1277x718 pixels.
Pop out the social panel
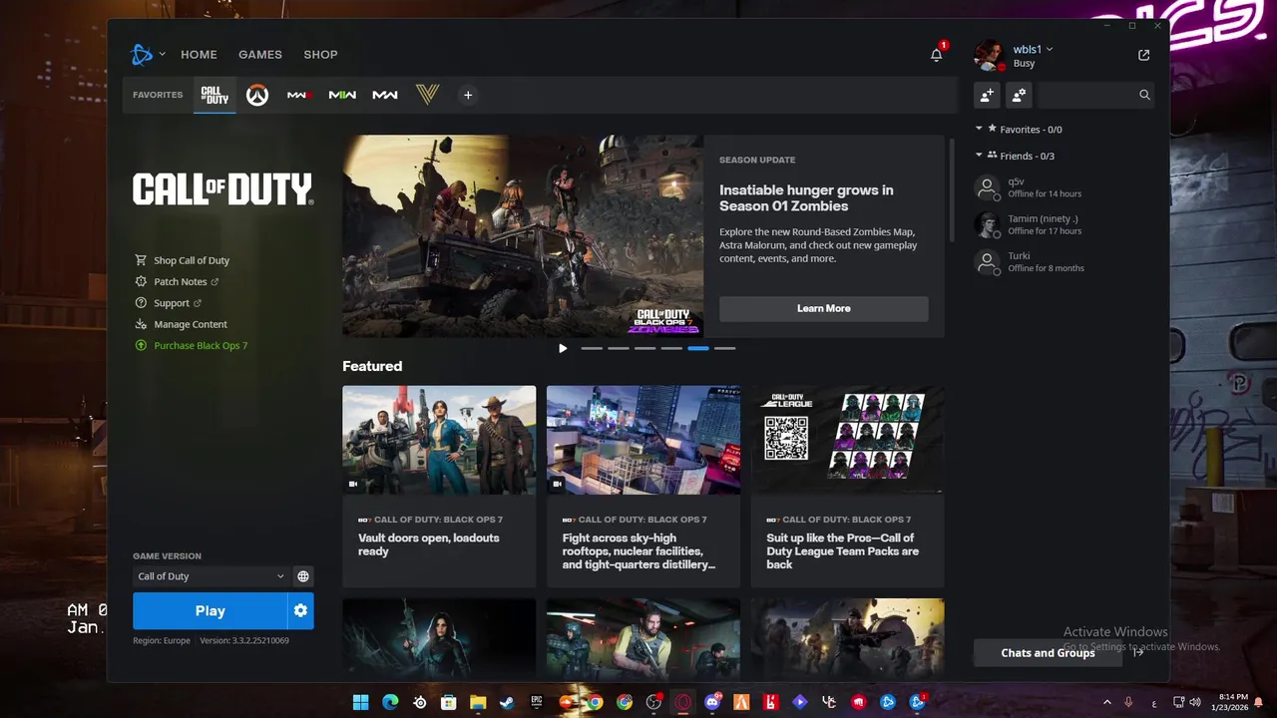(x=1143, y=55)
